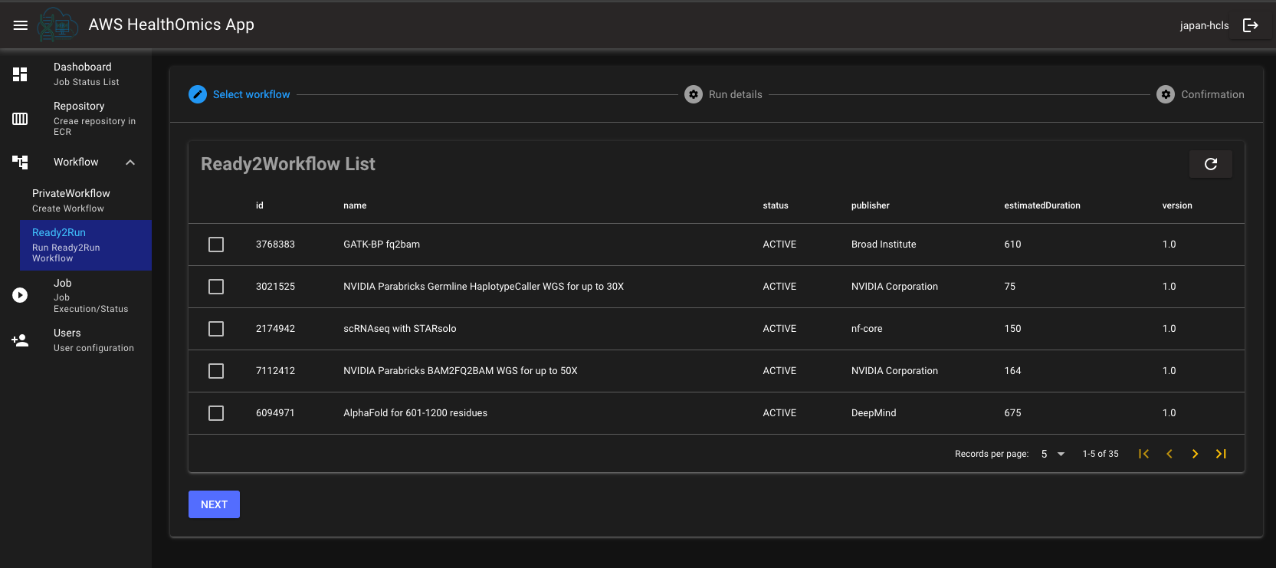The height and width of the screenshot is (568, 1276).
Task: Jump to the last page of records
Action: coord(1221,454)
